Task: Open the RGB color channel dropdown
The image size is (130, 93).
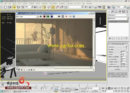Action: point(37,17)
